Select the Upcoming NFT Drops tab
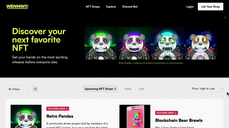This screenshot has height=128, width=229. click(100, 89)
